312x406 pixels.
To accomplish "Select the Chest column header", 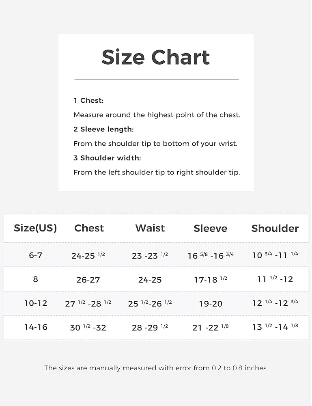I will (89, 228).
